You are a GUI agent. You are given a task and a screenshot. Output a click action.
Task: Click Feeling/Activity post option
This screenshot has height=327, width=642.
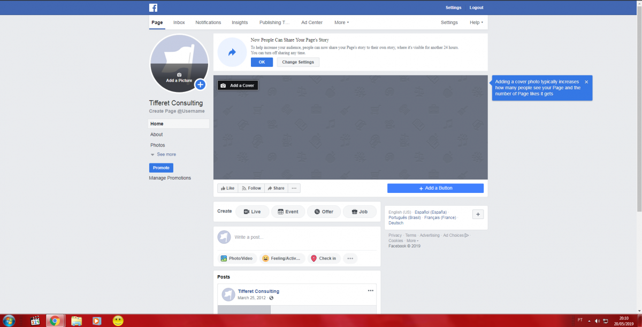(x=282, y=259)
